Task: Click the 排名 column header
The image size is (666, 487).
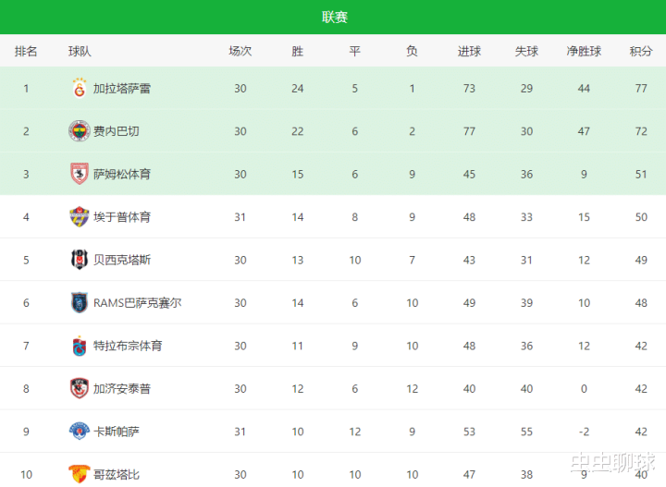Action: pos(26,52)
